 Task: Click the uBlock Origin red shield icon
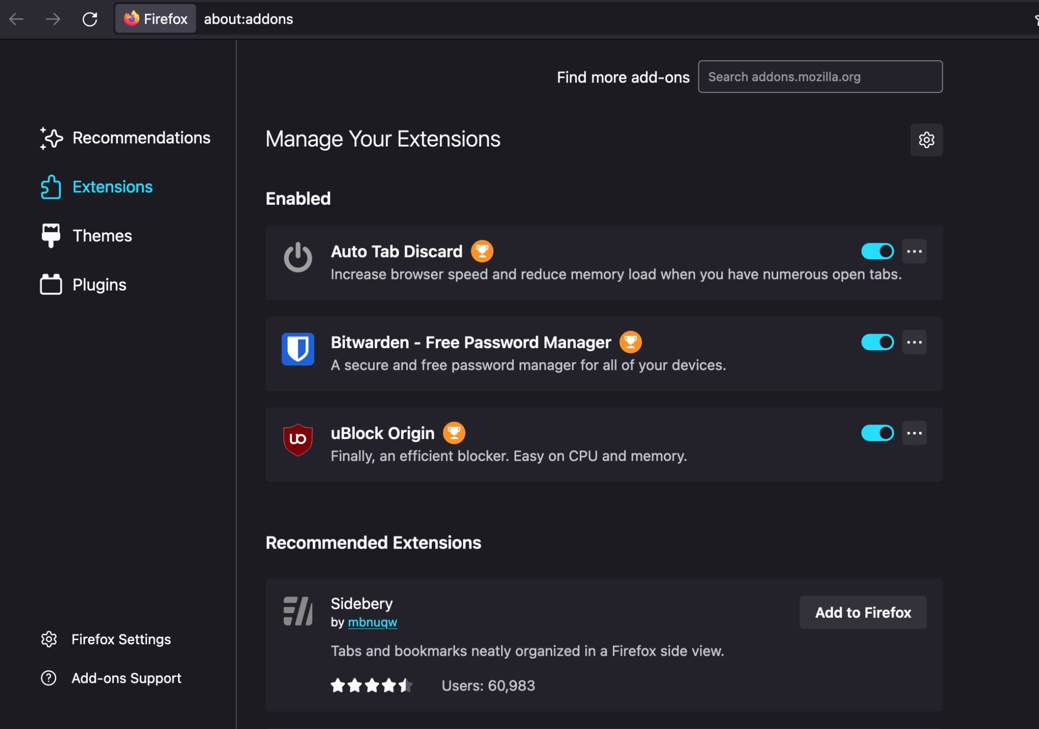(x=298, y=440)
